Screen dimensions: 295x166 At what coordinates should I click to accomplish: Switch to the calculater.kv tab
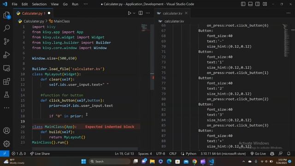click(172, 13)
